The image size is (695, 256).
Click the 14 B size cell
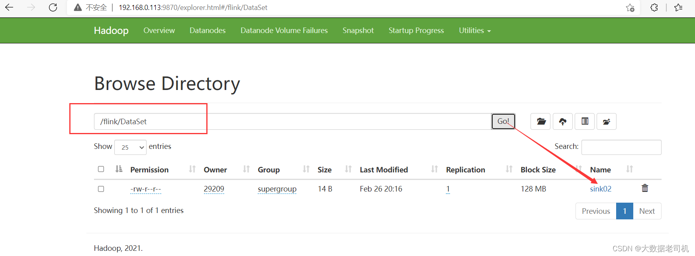[325, 189]
